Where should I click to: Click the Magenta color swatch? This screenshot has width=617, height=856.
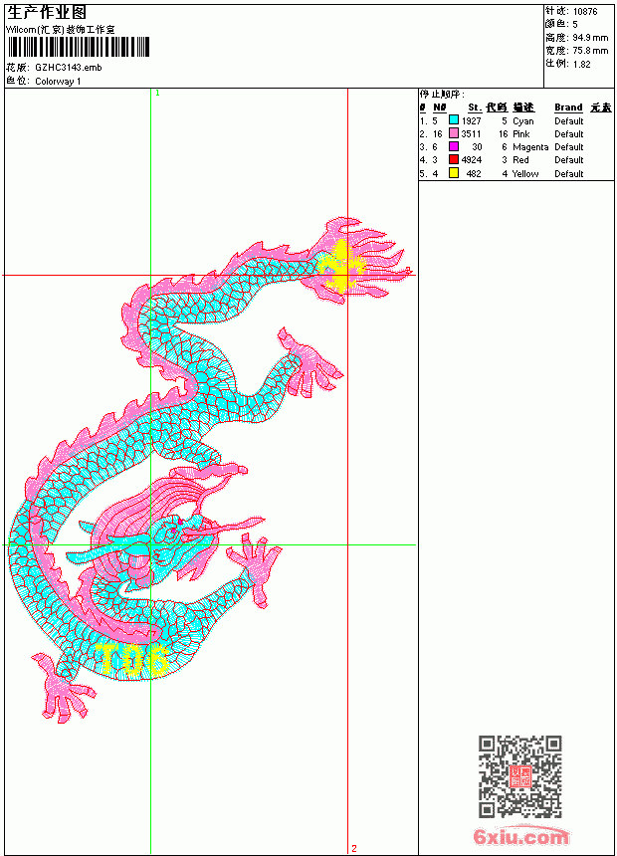(x=453, y=146)
